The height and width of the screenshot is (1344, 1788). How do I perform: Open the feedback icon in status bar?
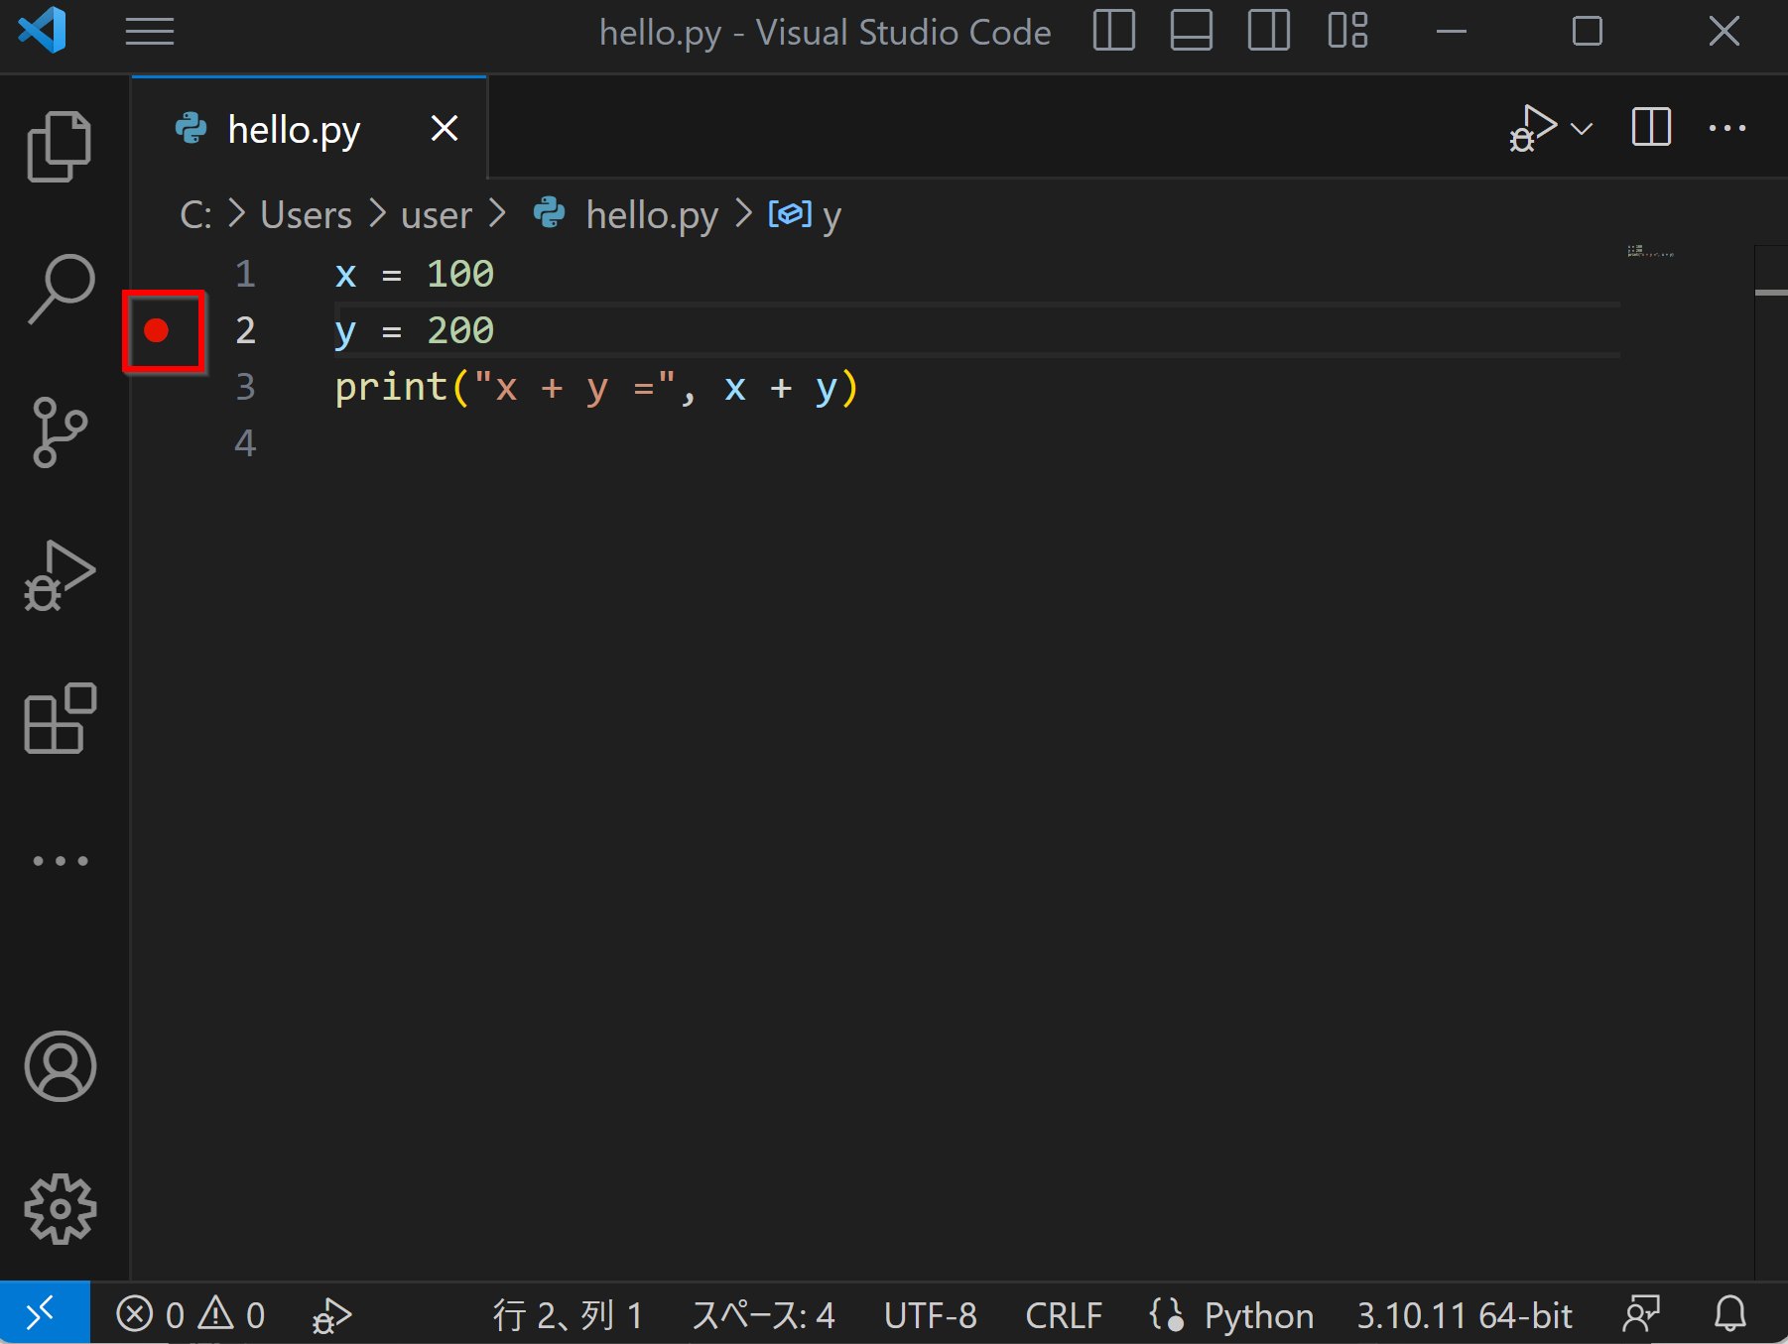click(1641, 1314)
